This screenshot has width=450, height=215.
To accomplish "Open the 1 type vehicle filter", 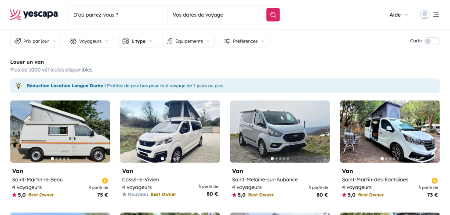I will click(x=138, y=41).
